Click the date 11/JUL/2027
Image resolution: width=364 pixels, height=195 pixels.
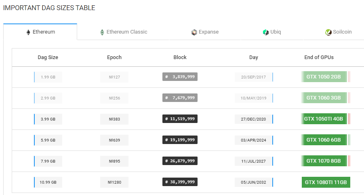pyautogui.click(x=254, y=161)
